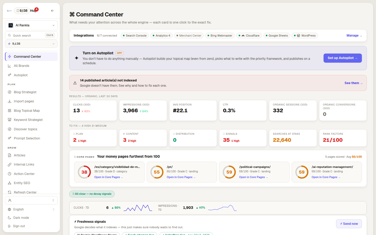Click the All Brands chart icon
This screenshot has height=235, width=376.
tap(9, 66)
